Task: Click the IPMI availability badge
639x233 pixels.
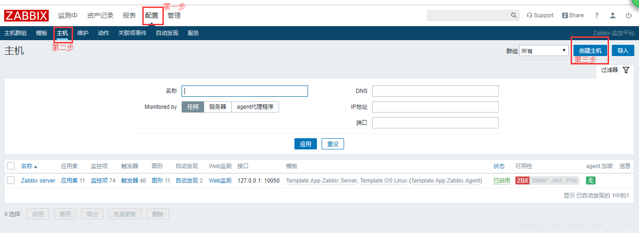Action: click(x=571, y=181)
